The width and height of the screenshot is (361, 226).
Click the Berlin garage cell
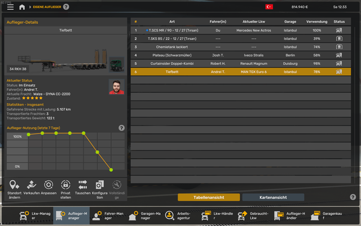point(290,55)
